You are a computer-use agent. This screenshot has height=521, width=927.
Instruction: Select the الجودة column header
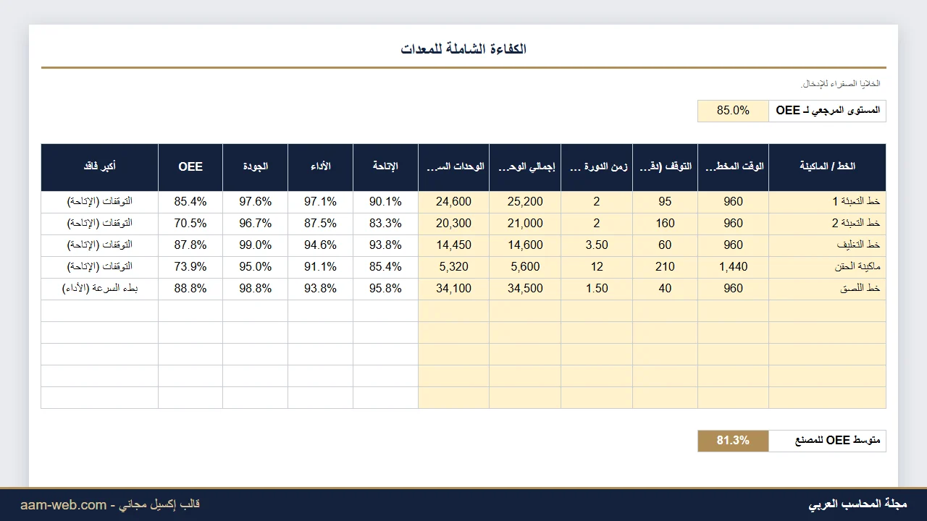pyautogui.click(x=256, y=166)
